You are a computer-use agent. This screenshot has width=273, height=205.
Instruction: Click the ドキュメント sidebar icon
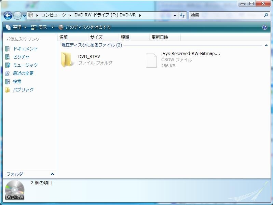pos(8,49)
